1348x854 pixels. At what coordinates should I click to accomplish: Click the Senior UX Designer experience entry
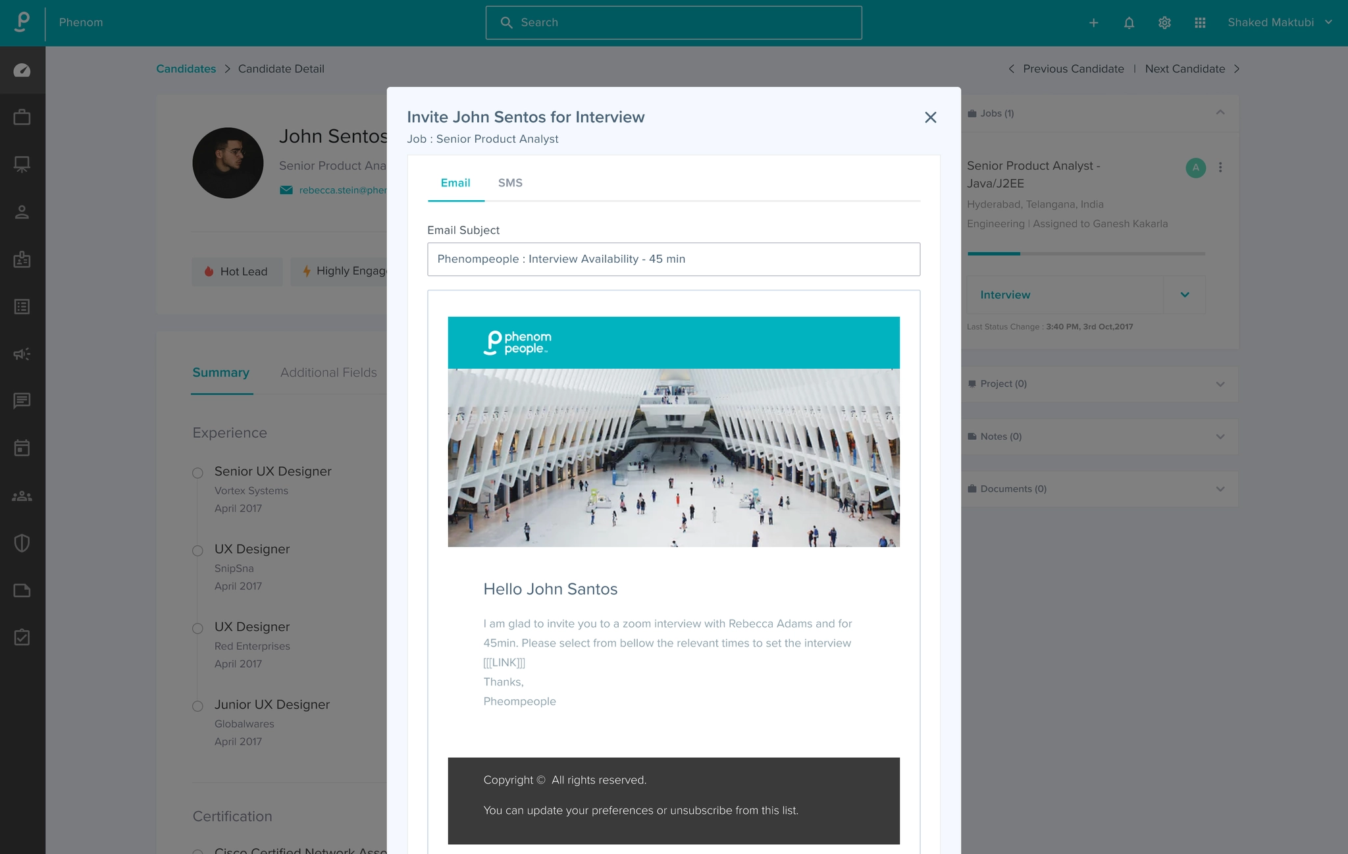[272, 471]
